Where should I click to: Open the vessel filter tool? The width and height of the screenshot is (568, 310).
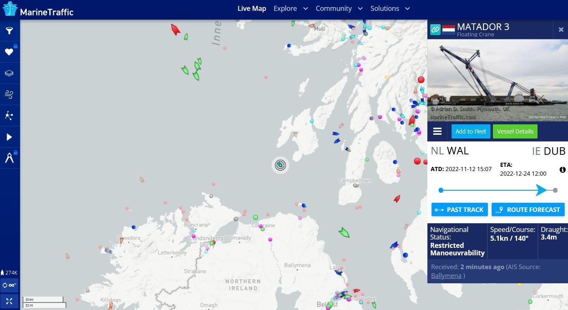pos(9,30)
